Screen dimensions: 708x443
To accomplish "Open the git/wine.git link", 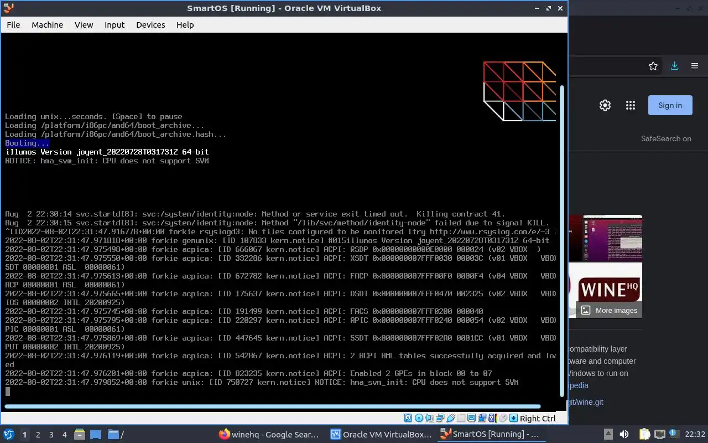I will pos(585,402).
